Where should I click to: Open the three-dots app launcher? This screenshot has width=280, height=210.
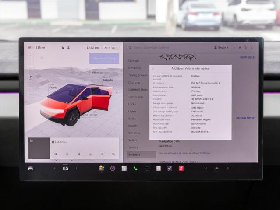[x=147, y=168]
